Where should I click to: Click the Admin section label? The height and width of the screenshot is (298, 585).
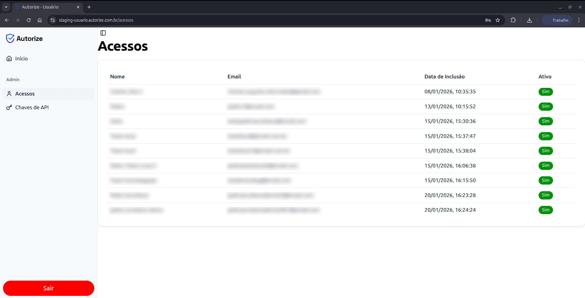point(13,80)
